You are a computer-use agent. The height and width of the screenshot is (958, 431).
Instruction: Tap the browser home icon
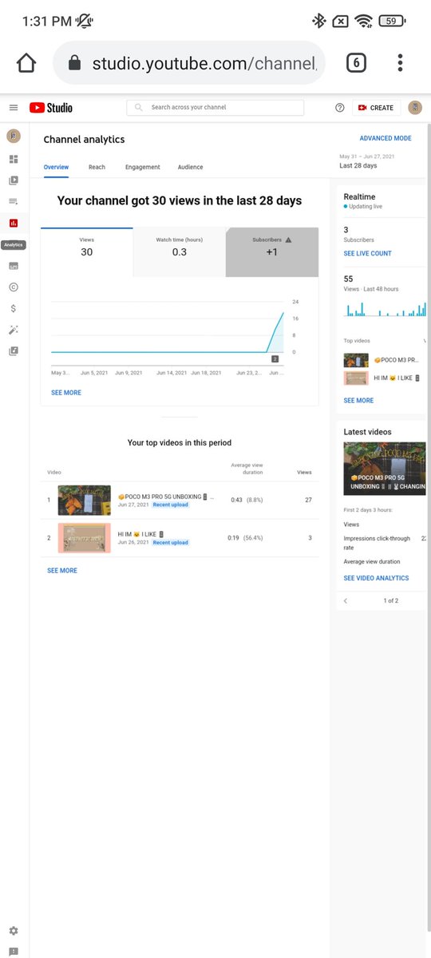pos(26,63)
